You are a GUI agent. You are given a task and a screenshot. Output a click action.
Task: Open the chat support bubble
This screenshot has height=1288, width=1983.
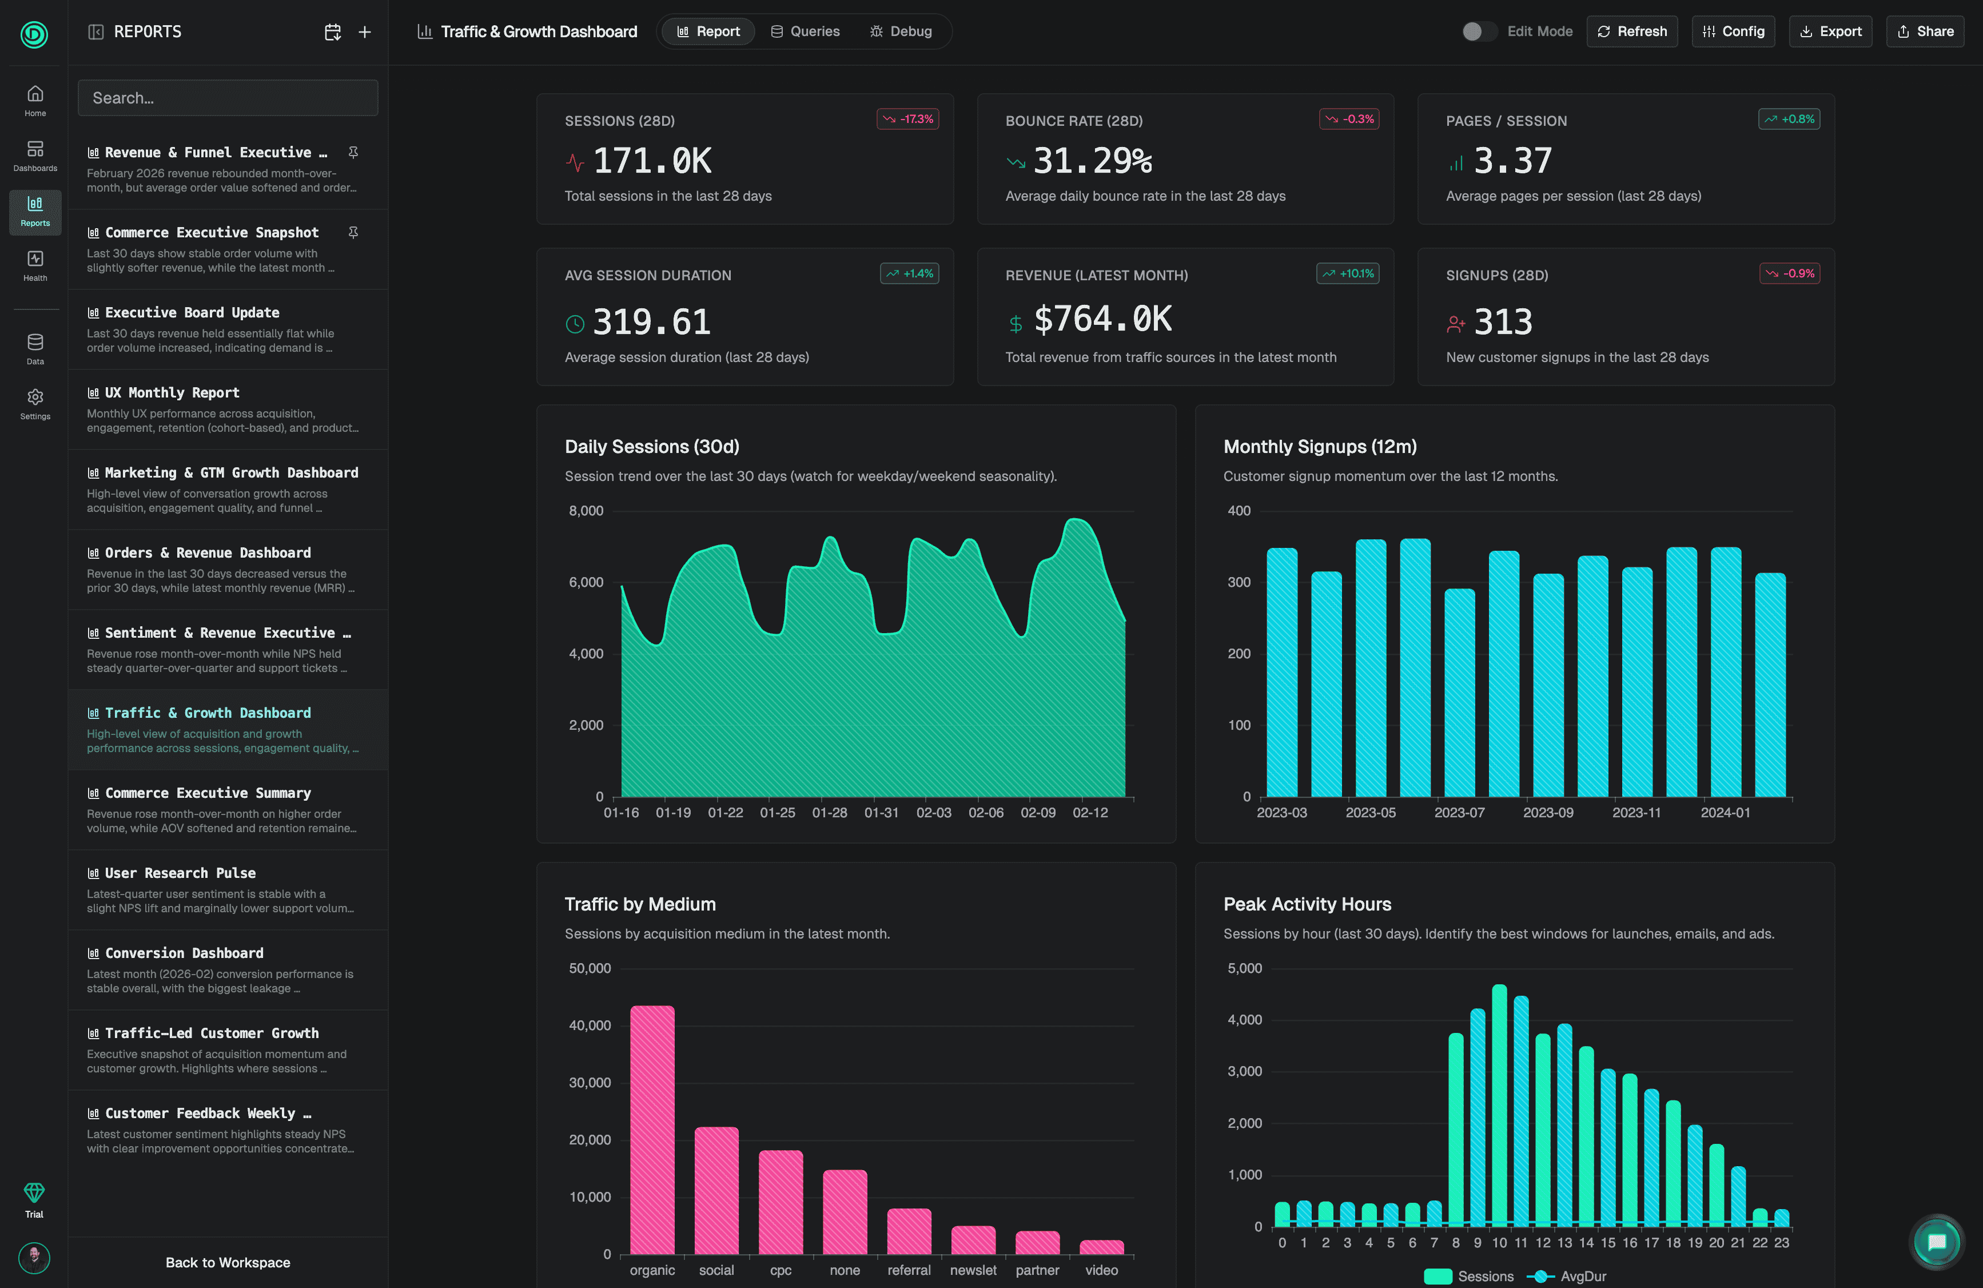(x=1936, y=1242)
